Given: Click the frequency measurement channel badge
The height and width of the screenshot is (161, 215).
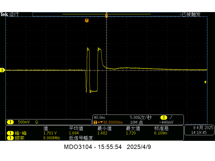Looking at the screenshot, I should point(10,138).
